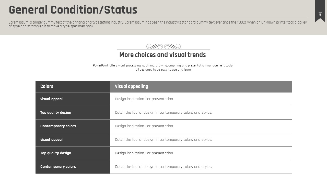Viewport: 327px width, 184px height.
Task: Select the first "Contemporary colors" row label
Action: [x=58, y=126]
